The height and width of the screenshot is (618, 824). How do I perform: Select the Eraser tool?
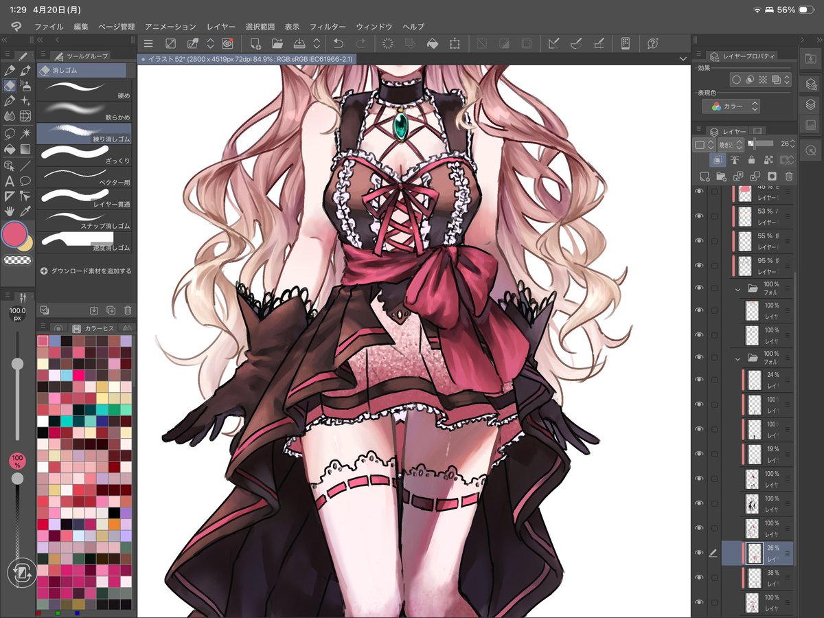tap(10, 84)
